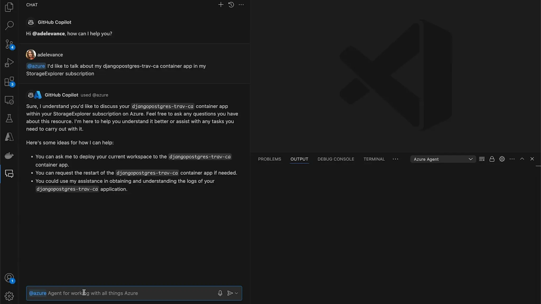Send the chat message arrow button

[x=230, y=293]
